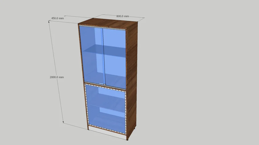Select the 800.0 mm width dimension label
Viewport: 259px width, 145px height.
click(123, 16)
